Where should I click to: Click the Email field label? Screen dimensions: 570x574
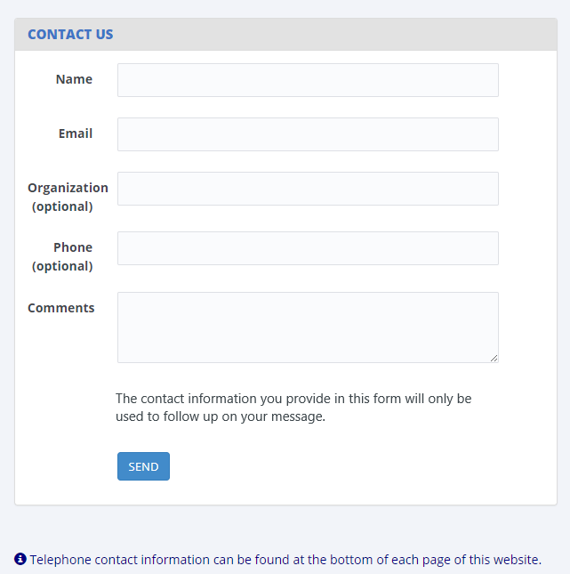(x=76, y=133)
